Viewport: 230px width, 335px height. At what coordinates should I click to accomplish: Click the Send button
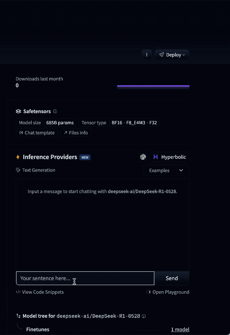pyautogui.click(x=171, y=278)
